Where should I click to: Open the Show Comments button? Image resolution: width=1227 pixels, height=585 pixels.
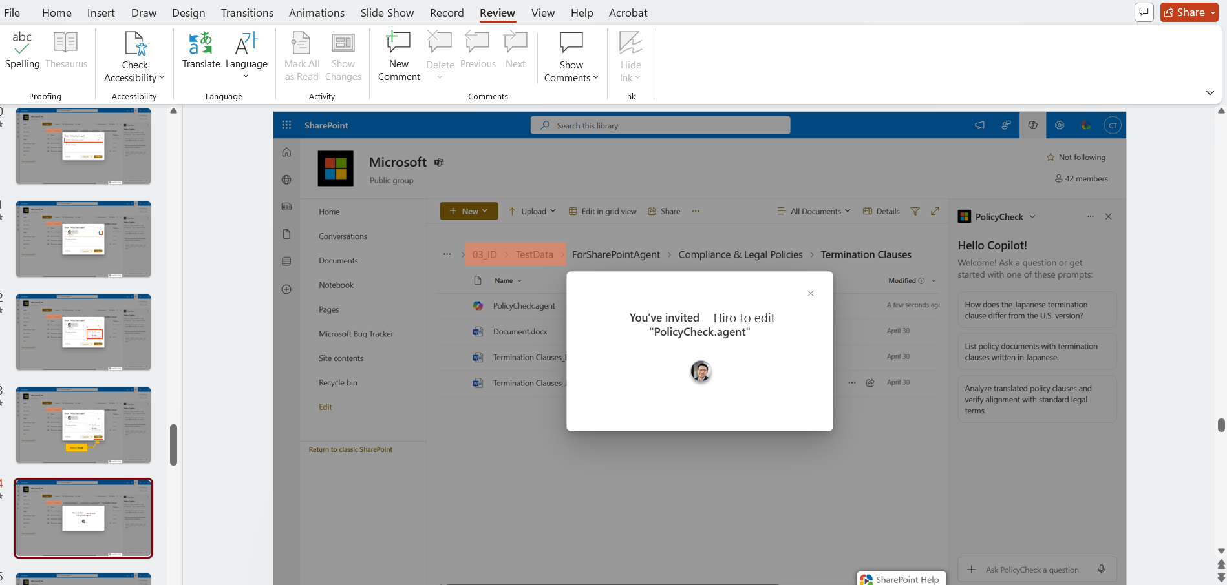point(571,57)
